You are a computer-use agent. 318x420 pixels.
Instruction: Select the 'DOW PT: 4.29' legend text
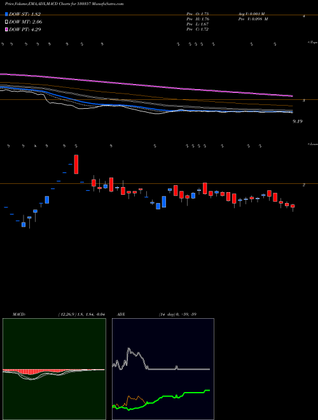pos(25,29)
